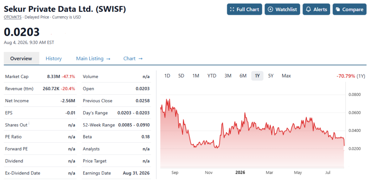Switch to the History tab
The width and height of the screenshot is (371, 180).
click(54, 59)
